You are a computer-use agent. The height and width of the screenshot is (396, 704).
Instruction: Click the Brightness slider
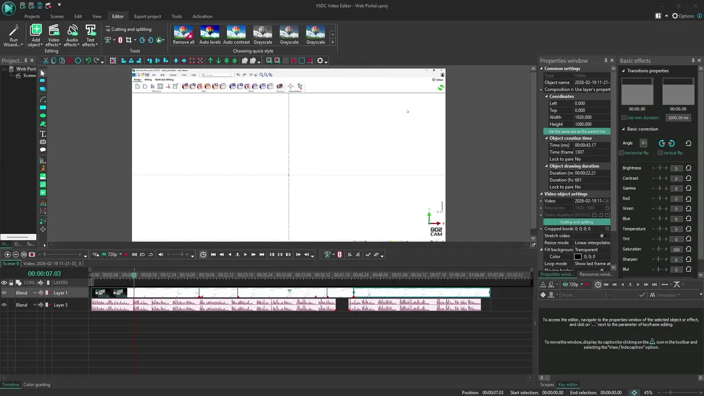(x=660, y=168)
